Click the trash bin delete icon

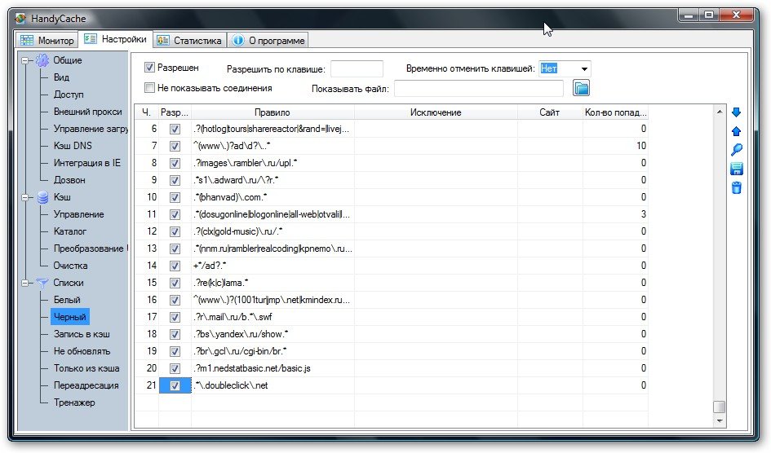tap(736, 188)
